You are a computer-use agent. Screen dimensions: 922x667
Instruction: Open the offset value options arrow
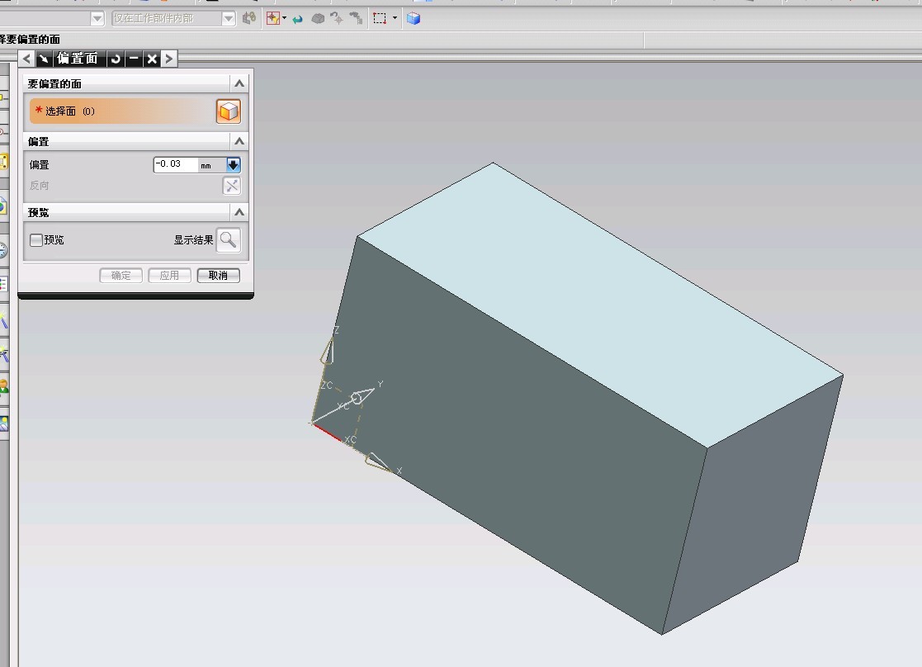234,165
